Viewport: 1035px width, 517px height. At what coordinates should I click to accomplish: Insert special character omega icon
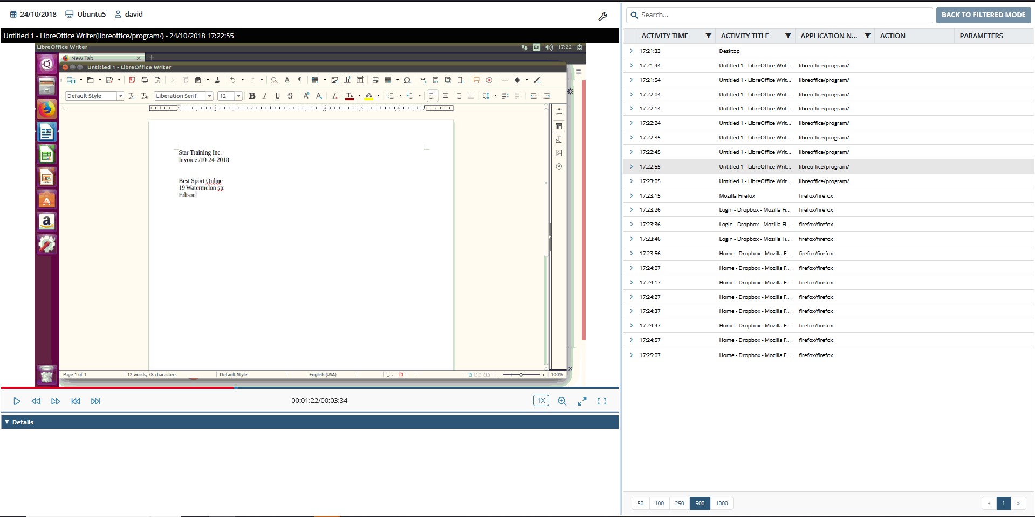pyautogui.click(x=407, y=80)
